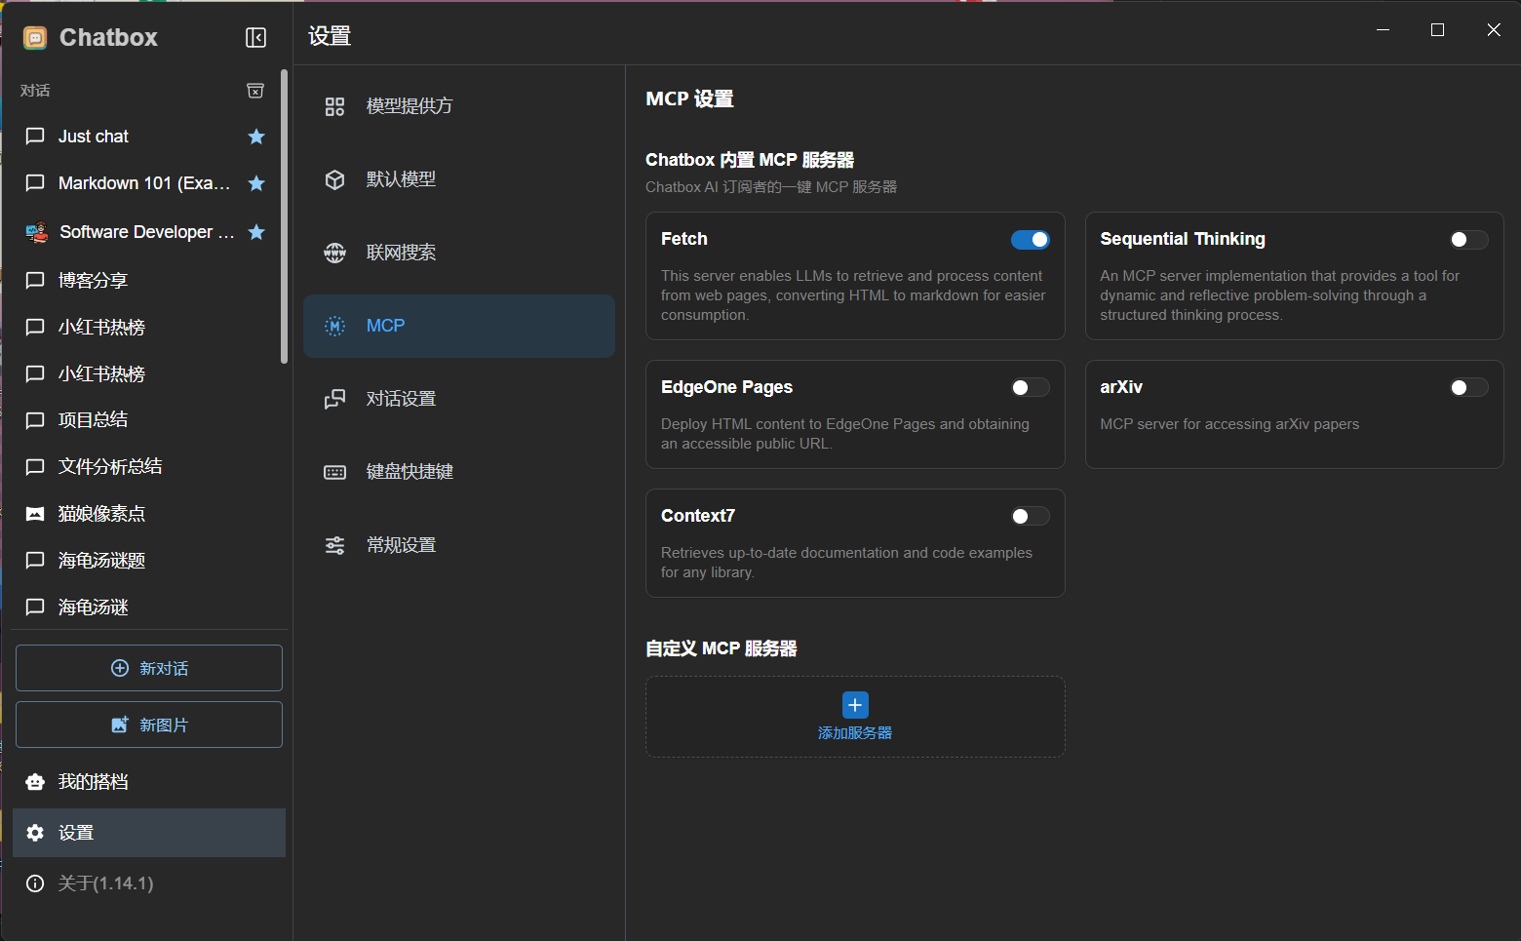Open 常规设置 section
This screenshot has width=1521, height=941.
pyautogui.click(x=458, y=545)
